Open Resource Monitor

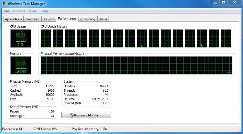[86, 115]
